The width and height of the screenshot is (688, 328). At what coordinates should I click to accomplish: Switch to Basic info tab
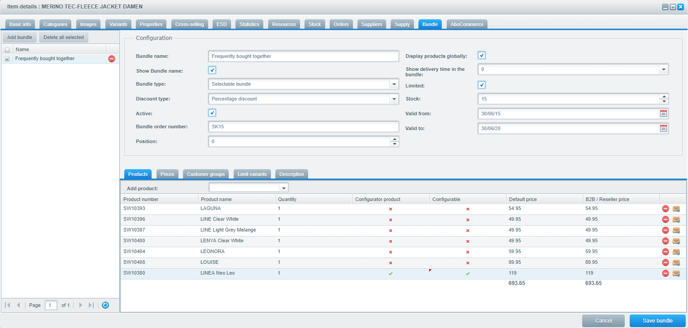20,24
